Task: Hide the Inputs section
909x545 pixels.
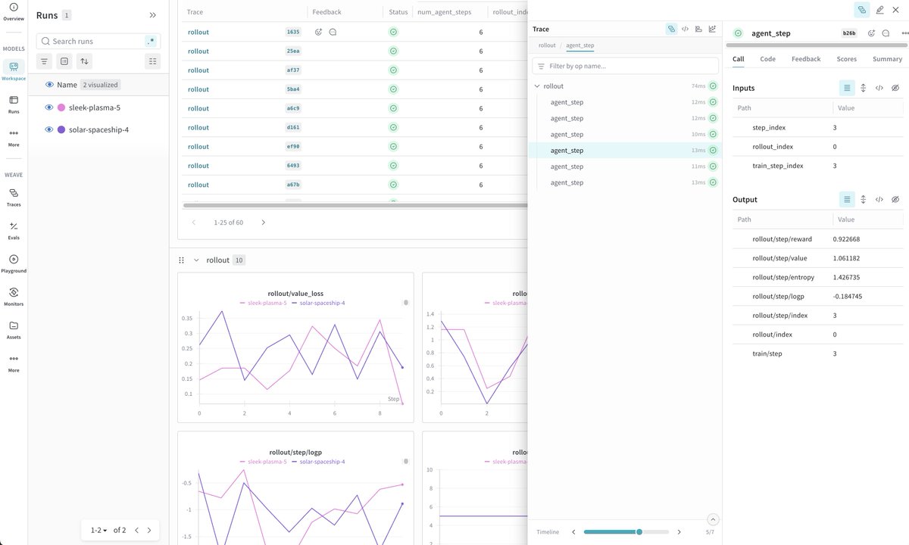Action: 895,88
